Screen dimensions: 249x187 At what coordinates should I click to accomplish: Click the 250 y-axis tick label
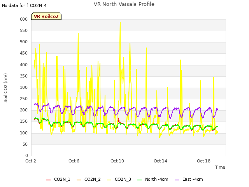(24, 99)
